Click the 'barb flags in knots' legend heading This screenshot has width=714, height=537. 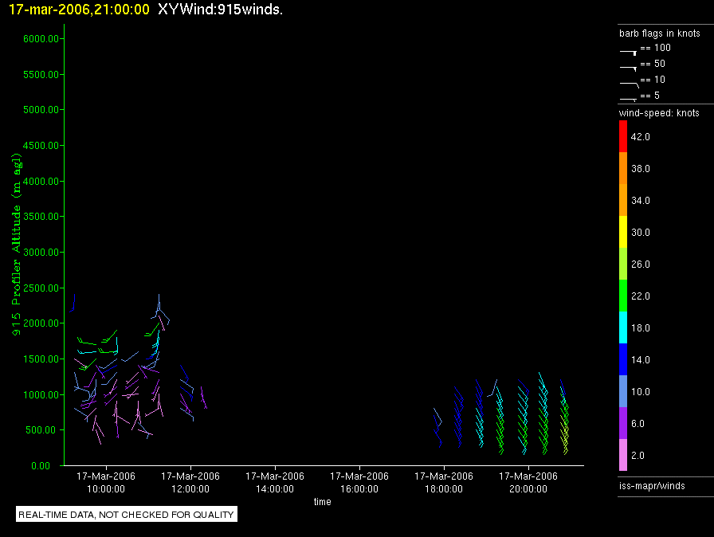coord(659,33)
